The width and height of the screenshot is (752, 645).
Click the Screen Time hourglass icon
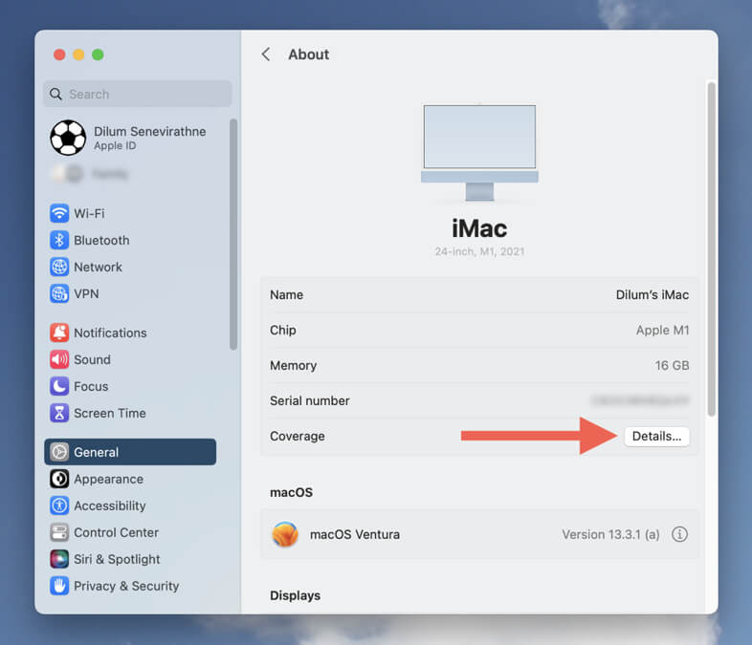click(x=59, y=413)
